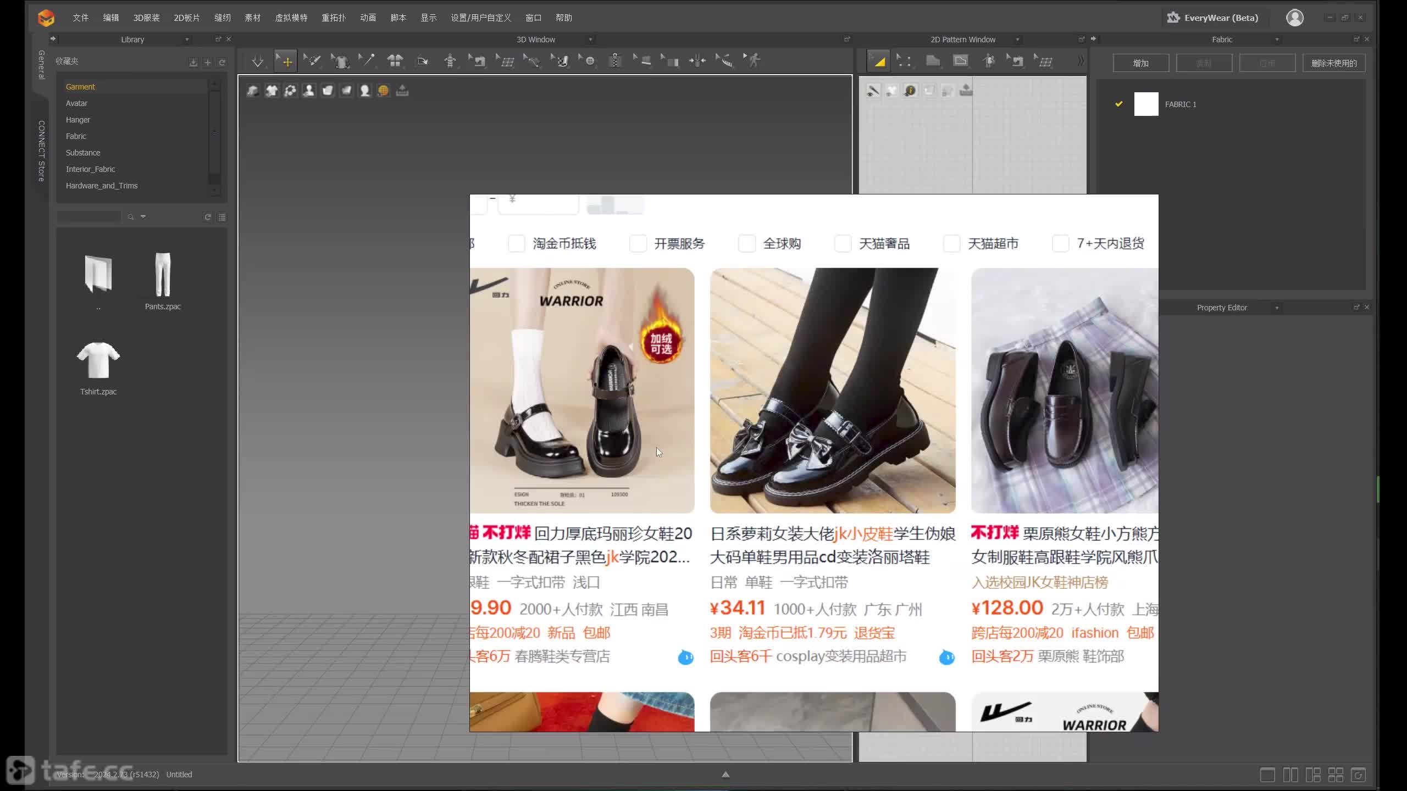Select the Polygon pattern tool in 2D toolbar
This screenshot has width=1407, height=791.
933,61
